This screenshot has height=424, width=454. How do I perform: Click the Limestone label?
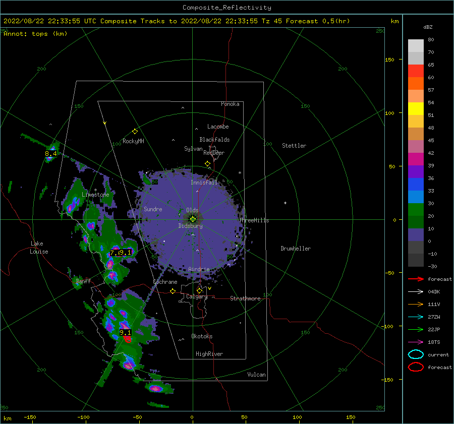(95, 195)
